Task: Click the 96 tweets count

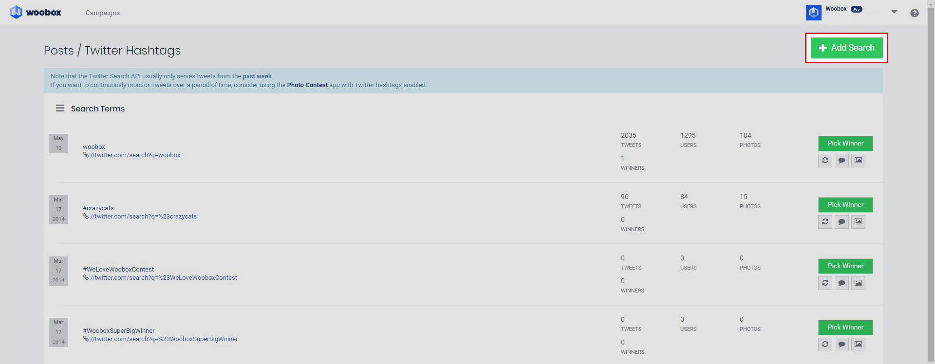Action: pos(625,197)
